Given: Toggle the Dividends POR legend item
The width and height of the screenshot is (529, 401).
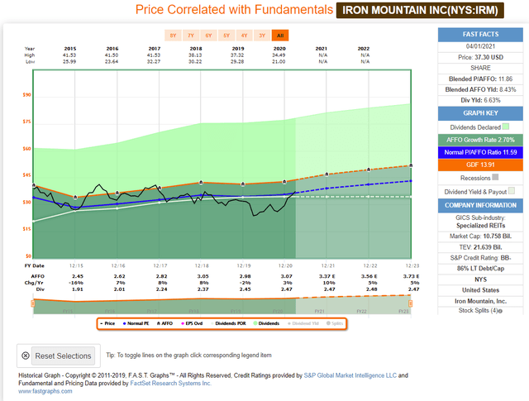Looking at the screenshot, I should (228, 323).
